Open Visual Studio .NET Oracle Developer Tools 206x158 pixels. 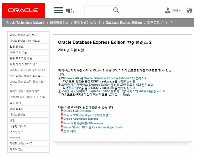[93, 127]
